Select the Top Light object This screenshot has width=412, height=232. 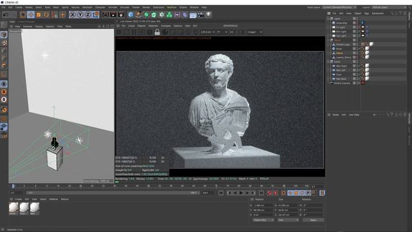point(341,36)
